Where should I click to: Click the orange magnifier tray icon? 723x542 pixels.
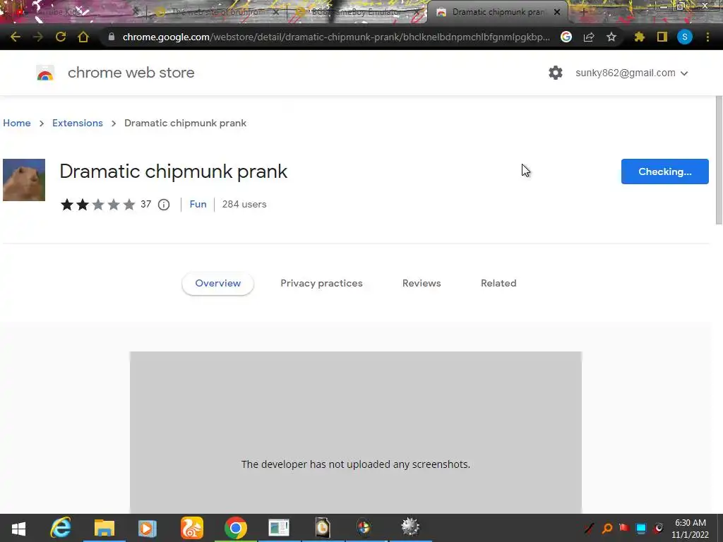pyautogui.click(x=607, y=528)
